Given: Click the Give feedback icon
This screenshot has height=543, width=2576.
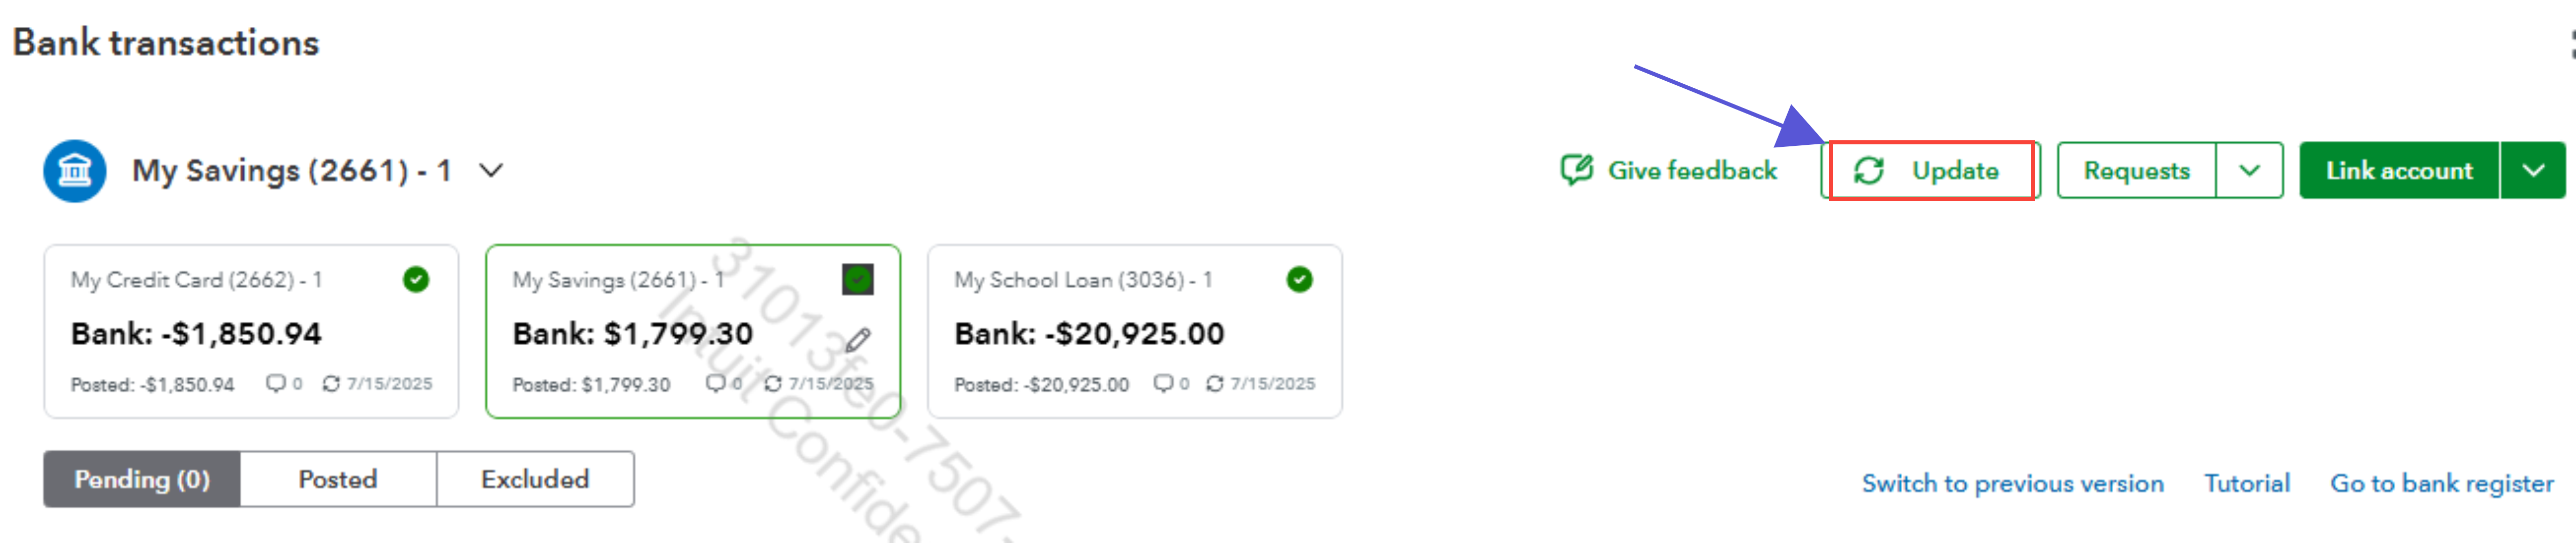Looking at the screenshot, I should click(1576, 170).
